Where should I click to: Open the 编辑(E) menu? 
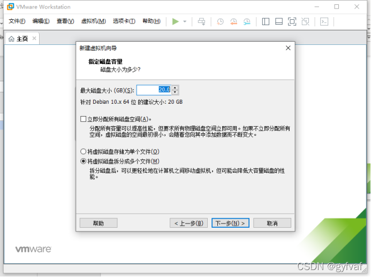coord(41,21)
